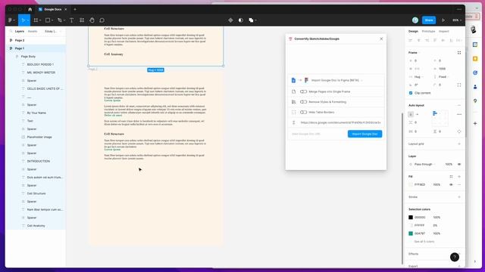
Task: Open the green selection color swatch
Action: [x=411, y=233]
